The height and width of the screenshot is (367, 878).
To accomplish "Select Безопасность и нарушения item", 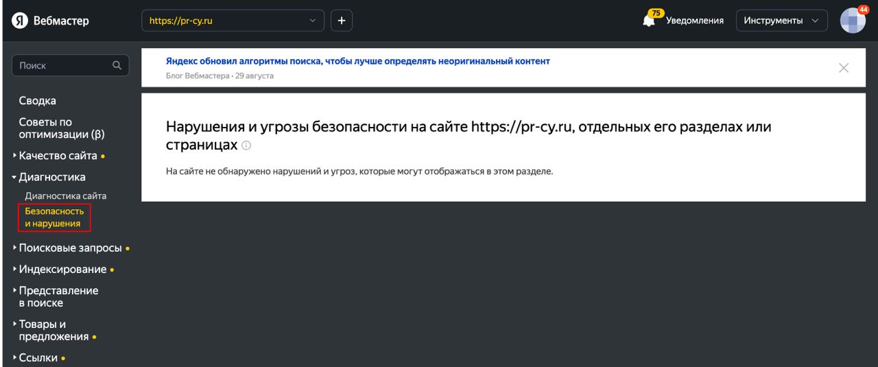I will click(54, 217).
